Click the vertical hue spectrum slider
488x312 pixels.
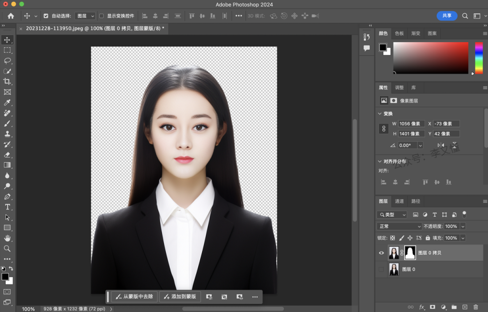pyautogui.click(x=478, y=57)
